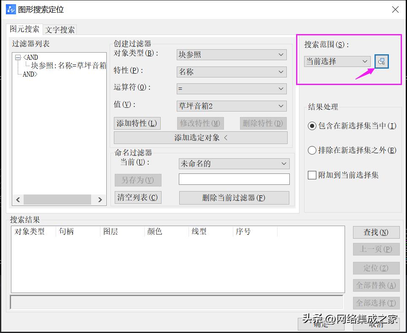Click 全部替换 to replace all results
407x333 pixels.
pos(376,286)
